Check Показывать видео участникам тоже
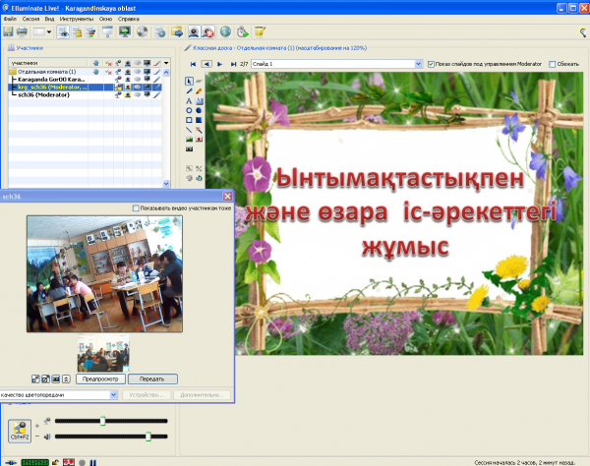Image resolution: width=590 pixels, height=466 pixels. pyautogui.click(x=136, y=207)
